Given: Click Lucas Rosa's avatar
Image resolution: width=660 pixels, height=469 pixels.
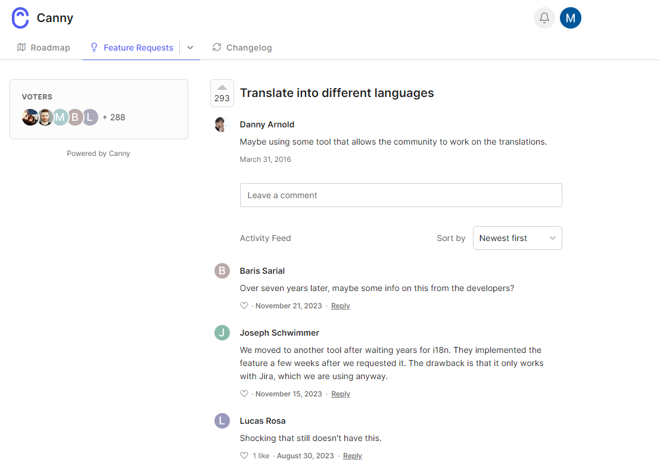Looking at the screenshot, I should click(222, 421).
